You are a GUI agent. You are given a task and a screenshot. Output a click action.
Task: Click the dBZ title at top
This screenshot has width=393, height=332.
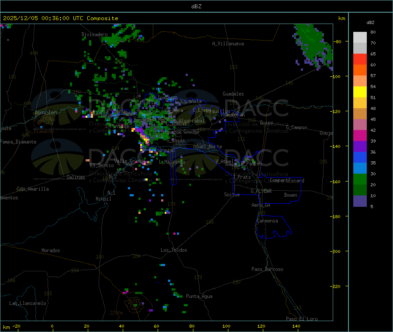pyautogui.click(x=196, y=6)
